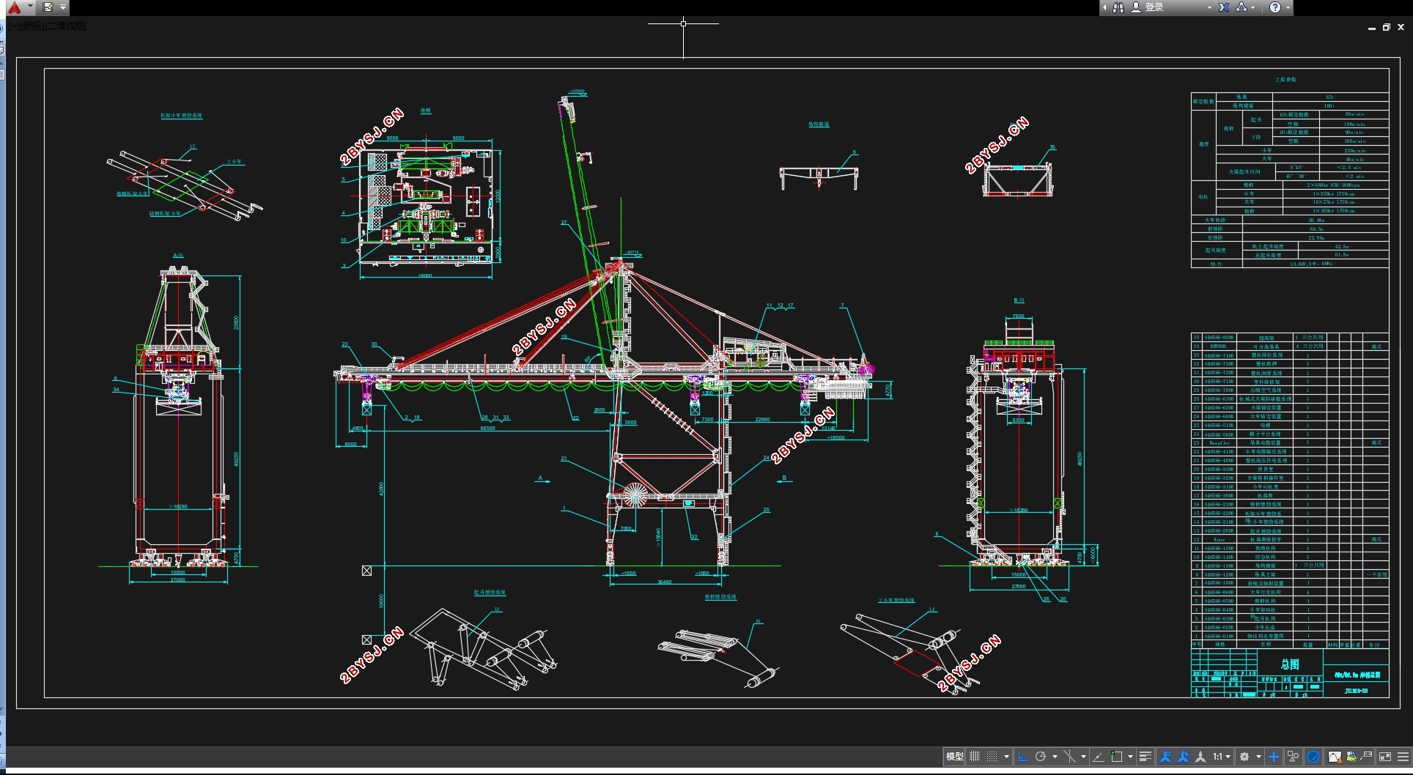
Task: Click the graphics performance warning icon
Action: click(1335, 757)
